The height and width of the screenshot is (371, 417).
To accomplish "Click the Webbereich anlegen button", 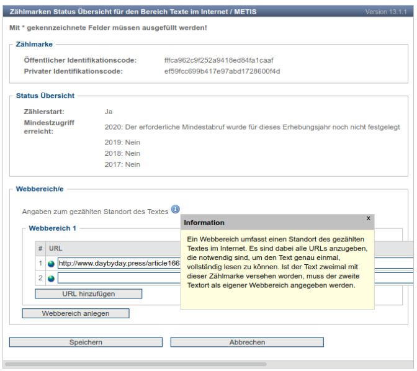I will coord(76,313).
